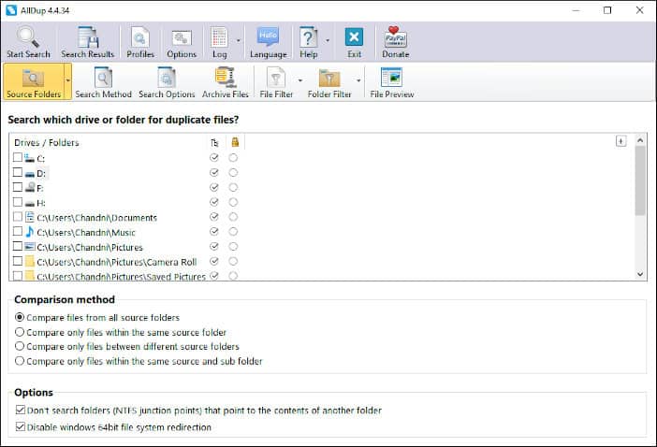This screenshot has height=447, width=657.
Task: Switch to the Search Method tab
Action: click(x=103, y=82)
